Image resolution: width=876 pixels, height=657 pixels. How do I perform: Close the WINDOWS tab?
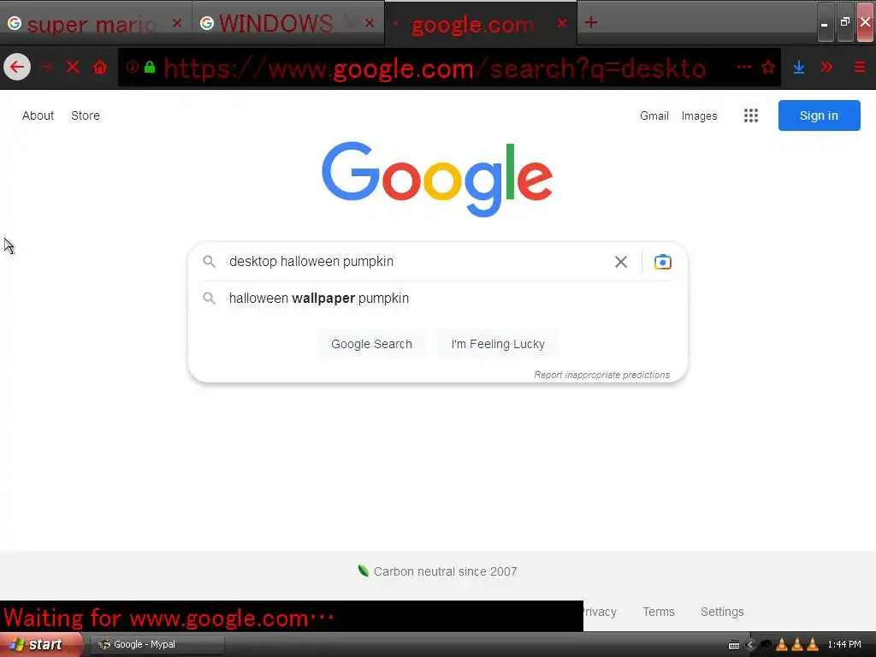[x=370, y=23]
